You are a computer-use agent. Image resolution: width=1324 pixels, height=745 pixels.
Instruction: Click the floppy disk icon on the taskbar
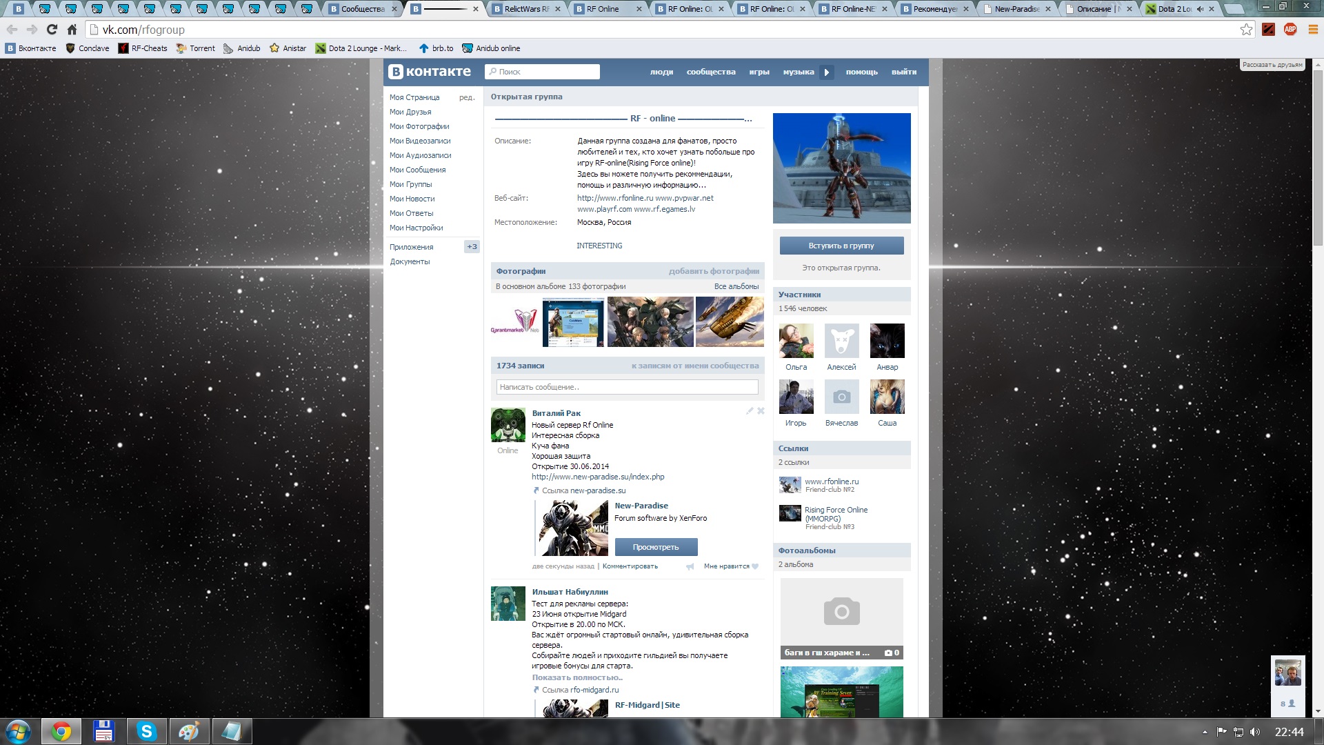(x=103, y=731)
